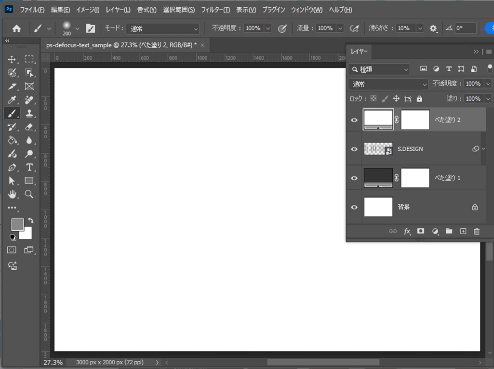Select the Paint Bucket tool
The width and height of the screenshot is (494, 369).
tap(12, 140)
